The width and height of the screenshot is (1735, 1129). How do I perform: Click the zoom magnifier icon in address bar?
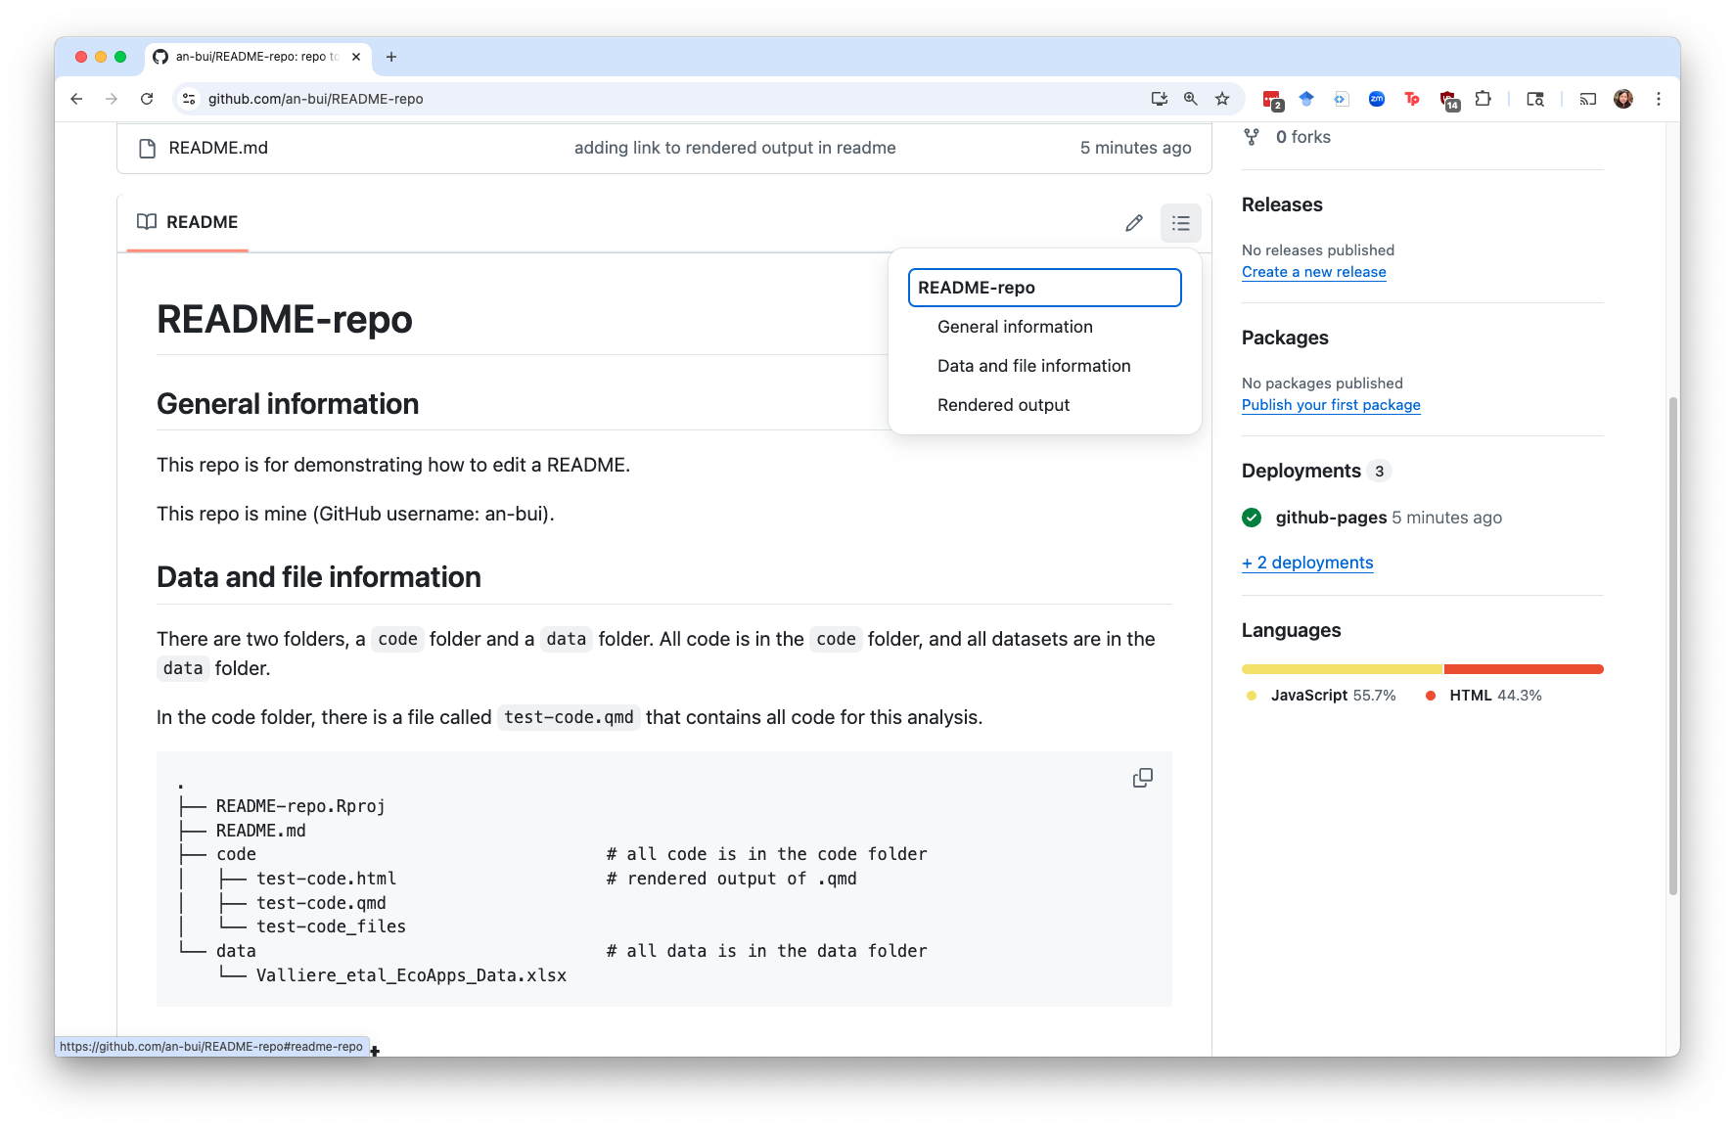pyautogui.click(x=1191, y=99)
